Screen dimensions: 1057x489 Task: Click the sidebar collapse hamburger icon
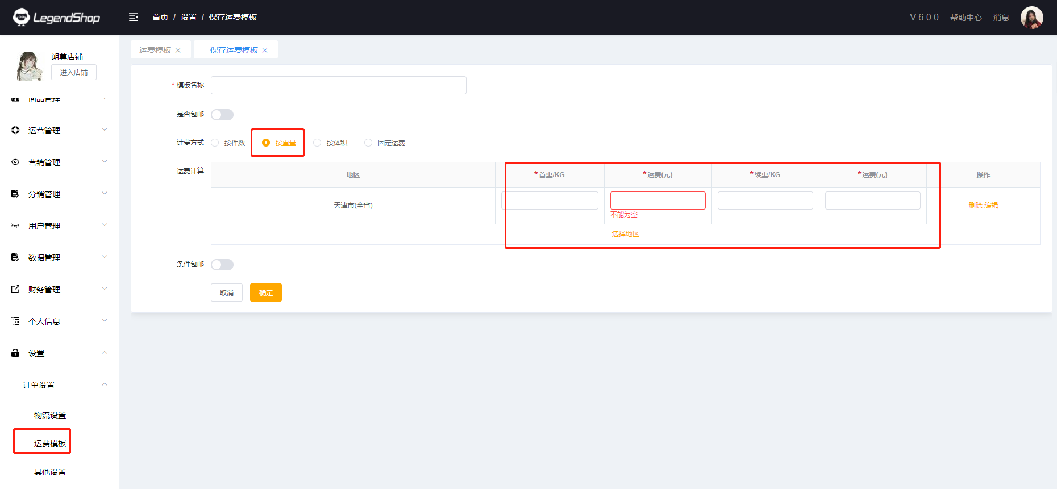(x=134, y=17)
